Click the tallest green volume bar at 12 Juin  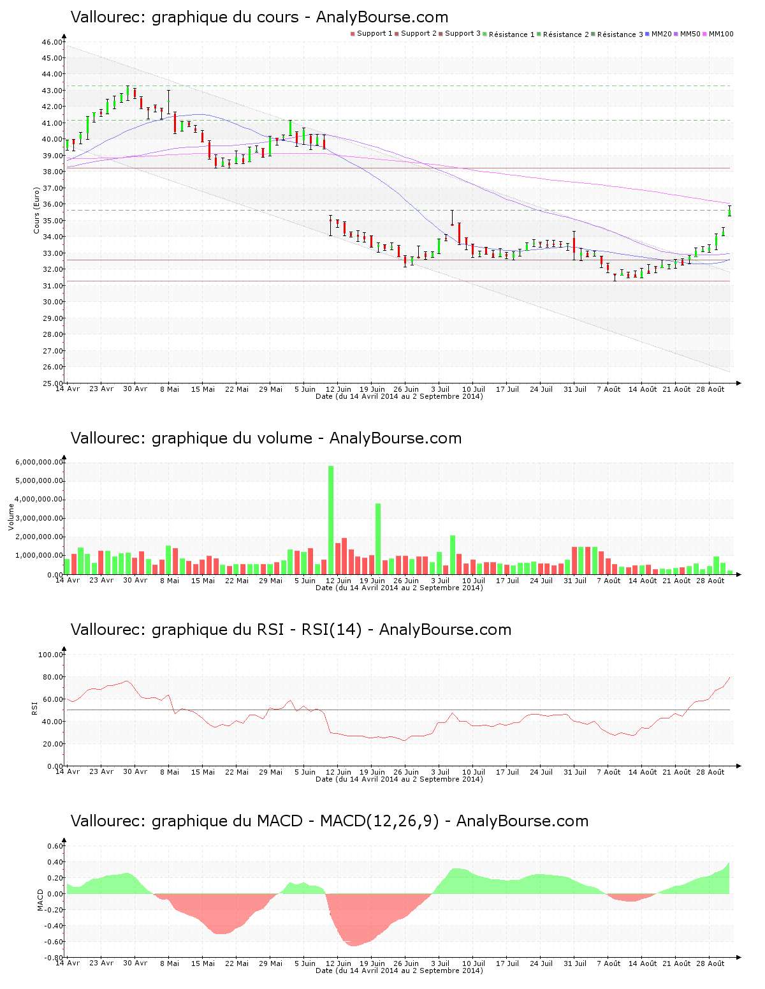click(x=331, y=520)
